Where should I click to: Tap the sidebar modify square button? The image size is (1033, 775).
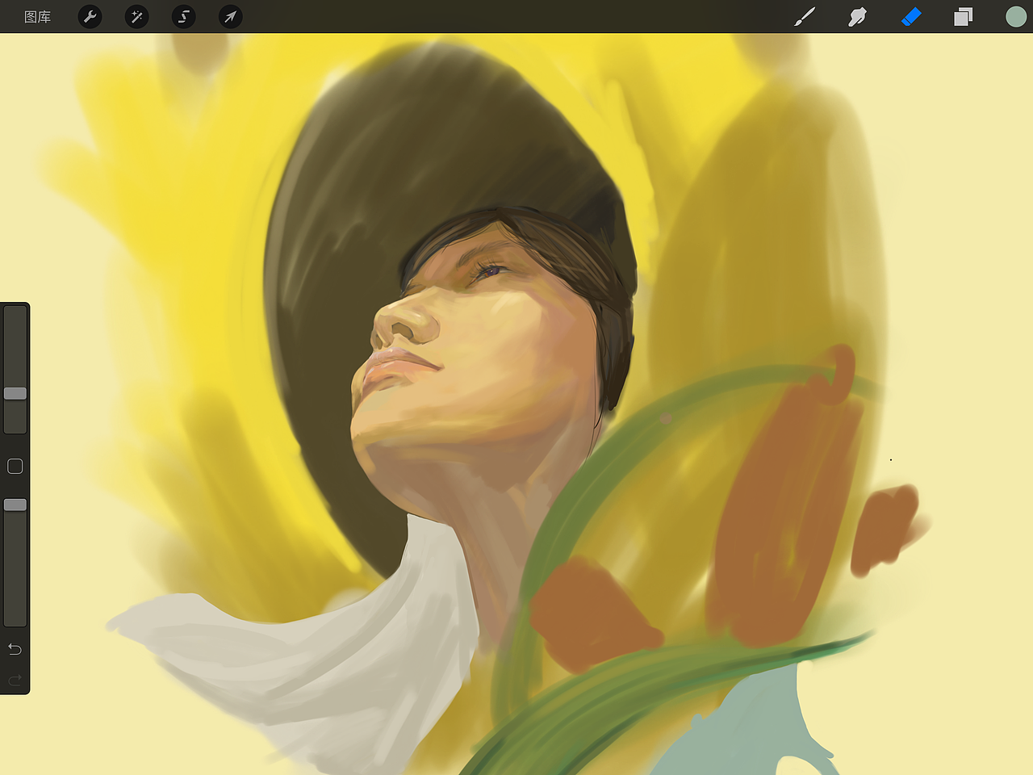15,466
